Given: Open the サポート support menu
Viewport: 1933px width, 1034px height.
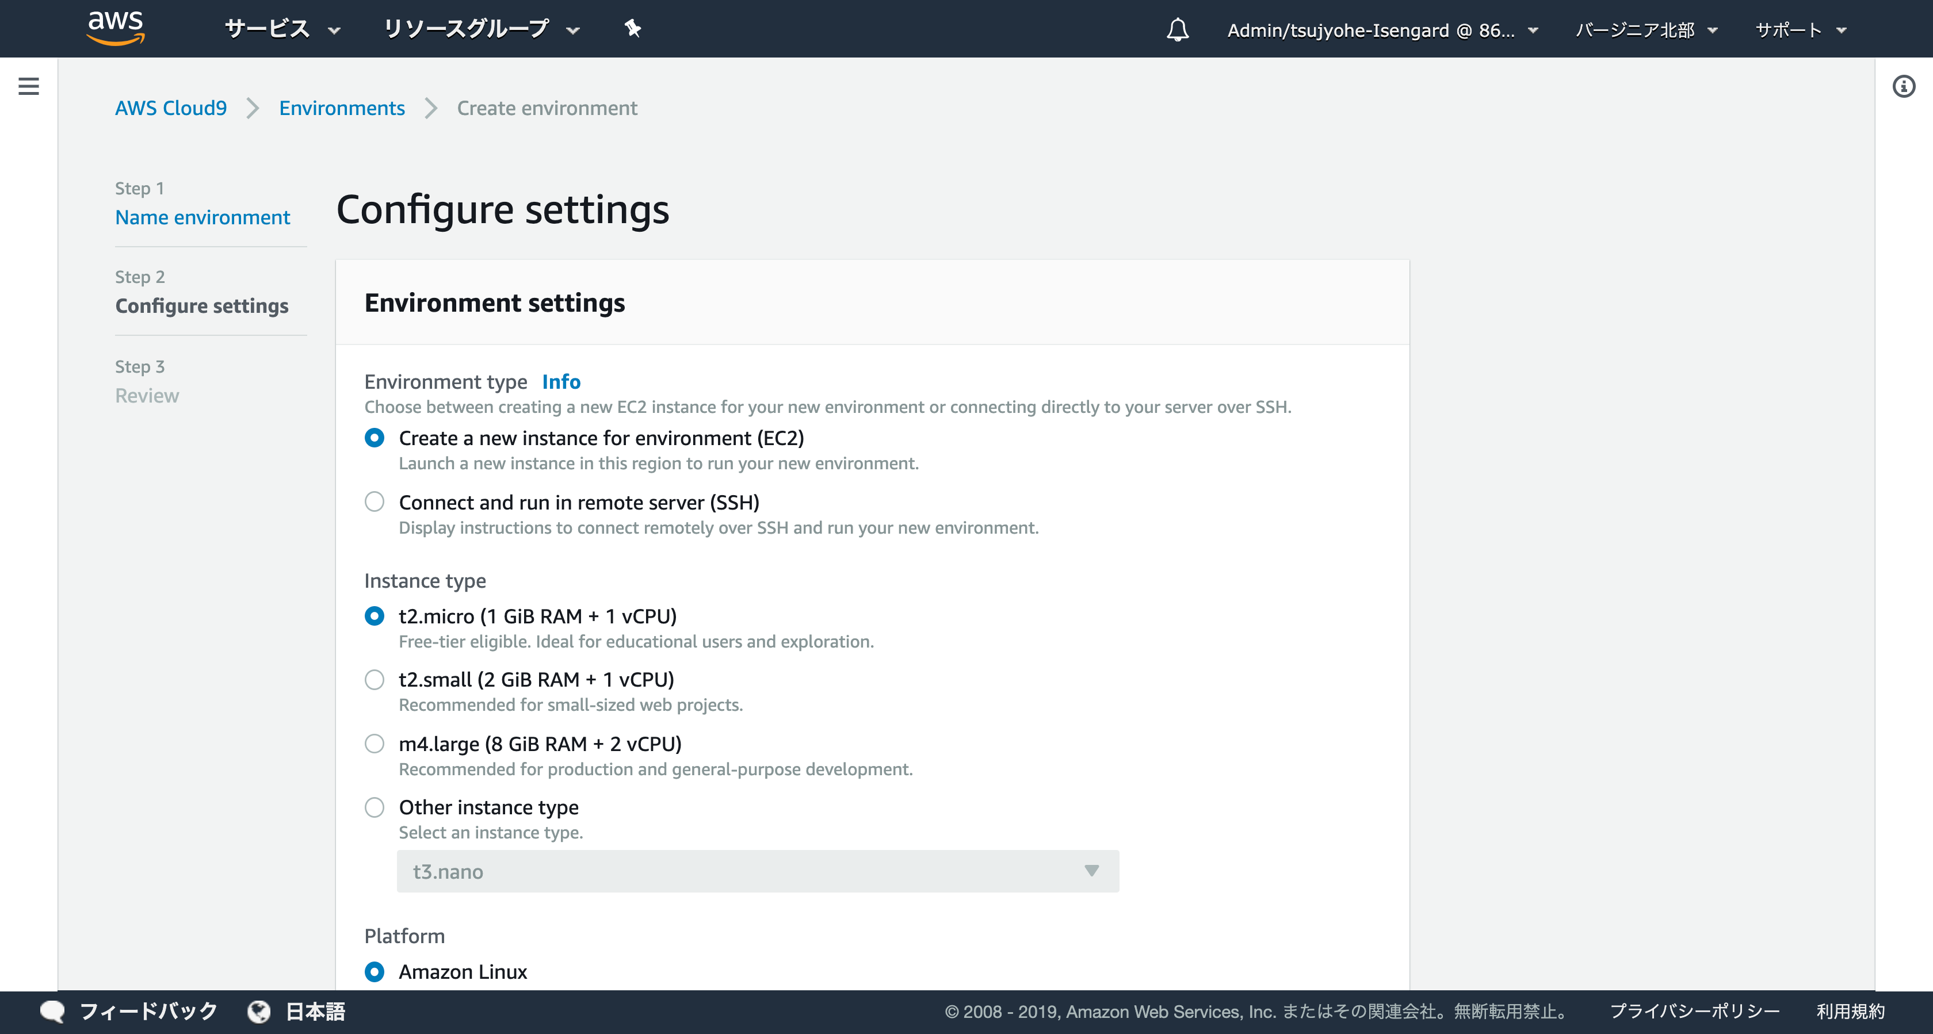Looking at the screenshot, I should (x=1801, y=30).
